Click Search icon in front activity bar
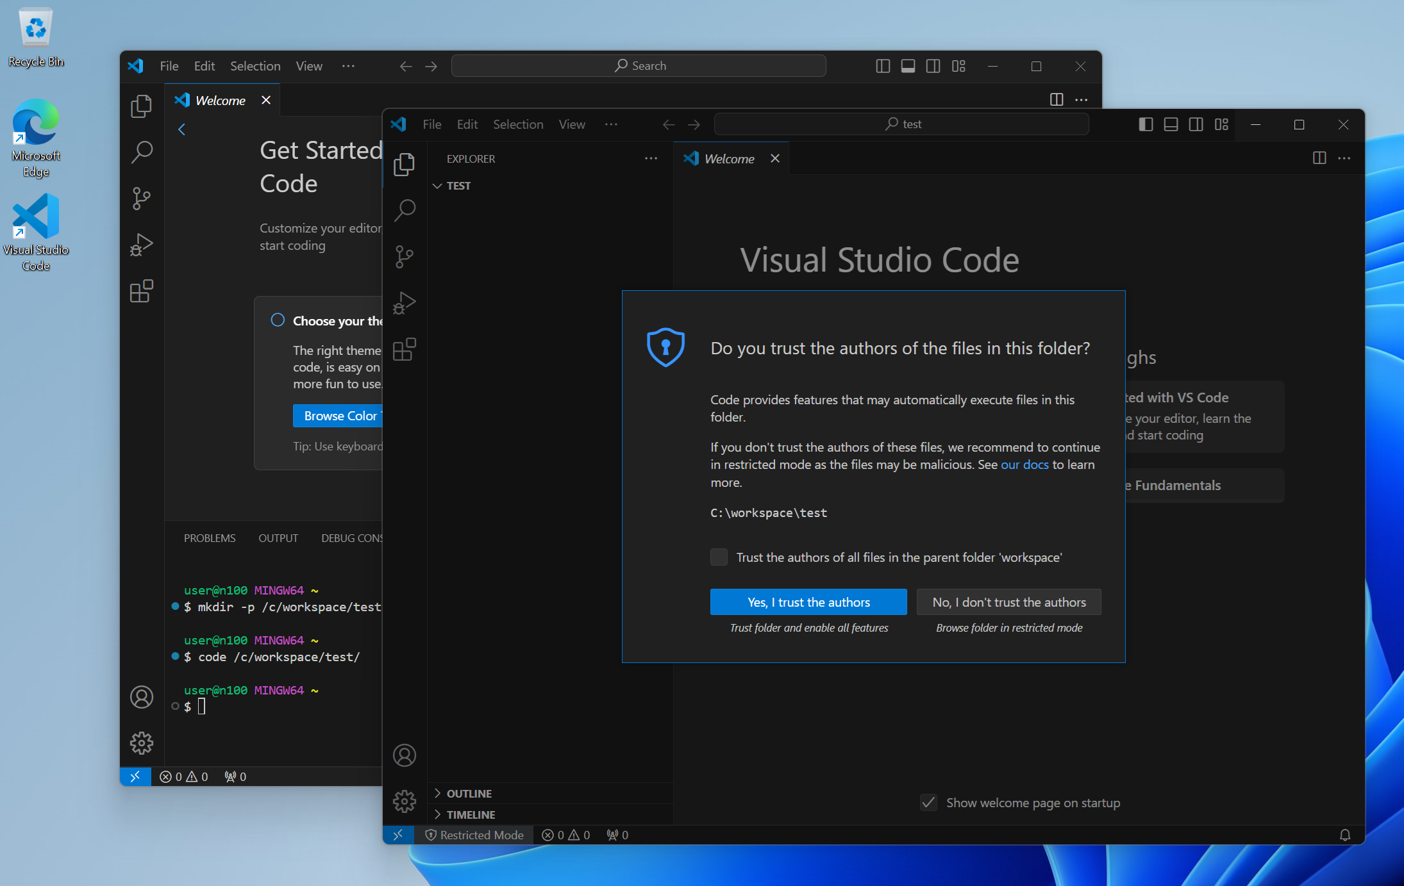 point(405,210)
